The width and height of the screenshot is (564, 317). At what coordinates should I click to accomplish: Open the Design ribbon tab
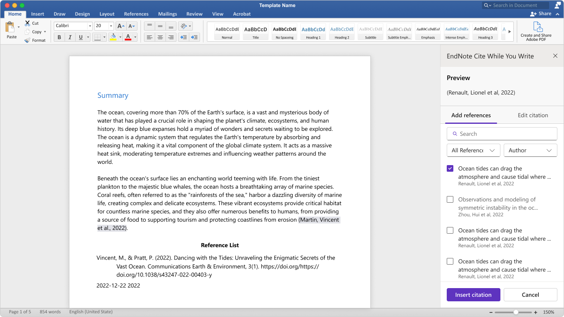point(82,14)
